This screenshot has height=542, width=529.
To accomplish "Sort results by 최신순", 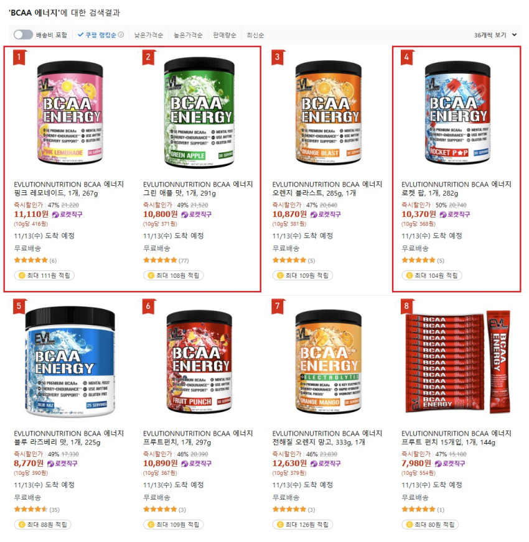I will click(x=256, y=35).
